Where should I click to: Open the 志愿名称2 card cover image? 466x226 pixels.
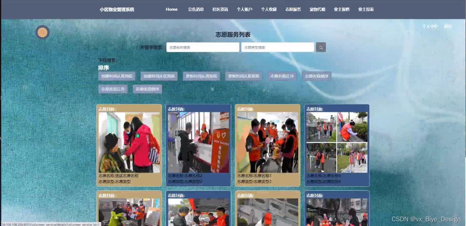click(199, 142)
